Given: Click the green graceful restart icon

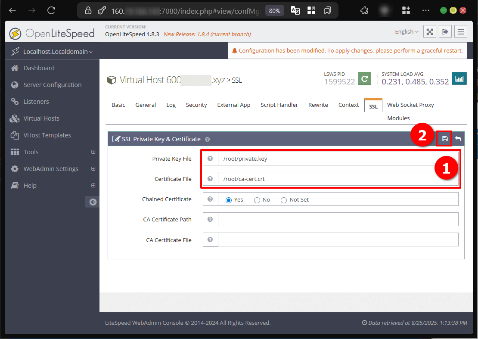Looking at the screenshot, I should pos(364,79).
